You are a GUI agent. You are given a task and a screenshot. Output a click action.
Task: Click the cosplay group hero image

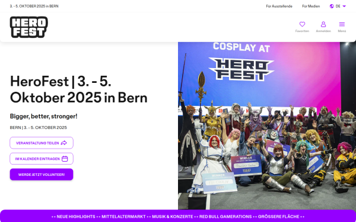pyautogui.click(x=267, y=126)
